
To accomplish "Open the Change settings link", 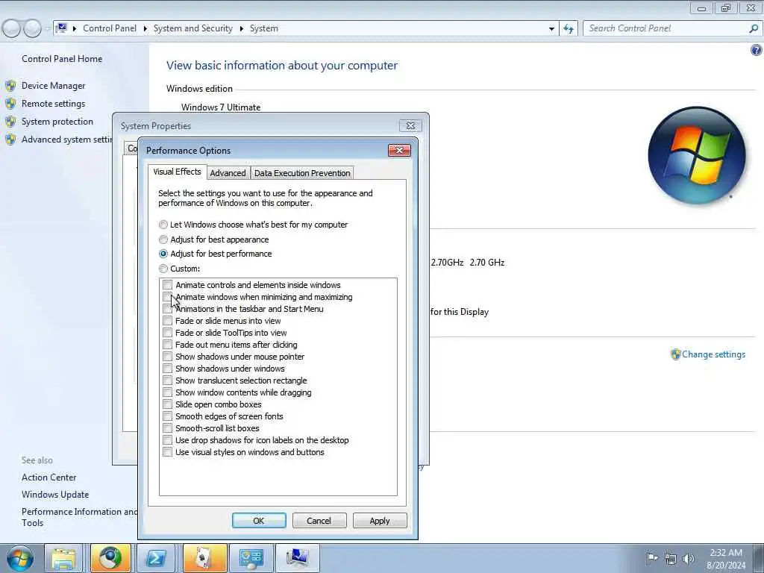I will [x=714, y=354].
